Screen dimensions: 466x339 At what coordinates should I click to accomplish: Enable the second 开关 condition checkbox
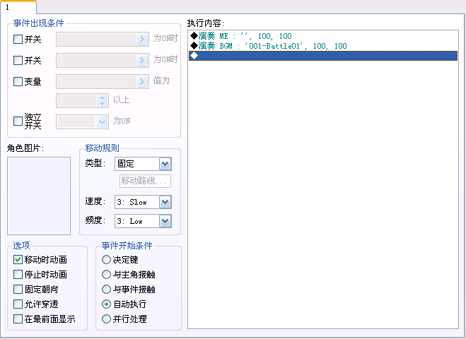[x=18, y=60]
